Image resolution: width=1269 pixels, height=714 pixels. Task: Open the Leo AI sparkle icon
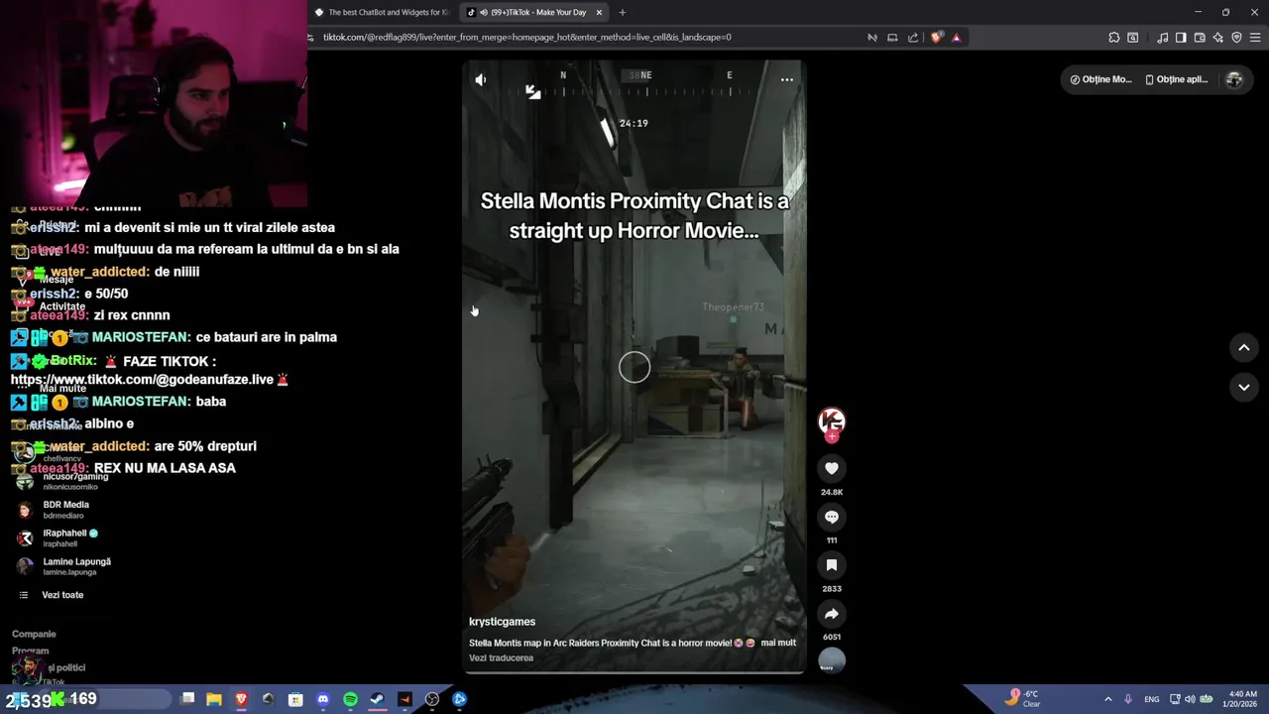[x=1218, y=38]
